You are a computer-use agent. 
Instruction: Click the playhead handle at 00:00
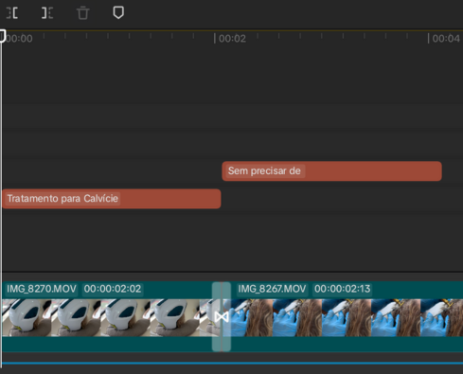(3, 36)
